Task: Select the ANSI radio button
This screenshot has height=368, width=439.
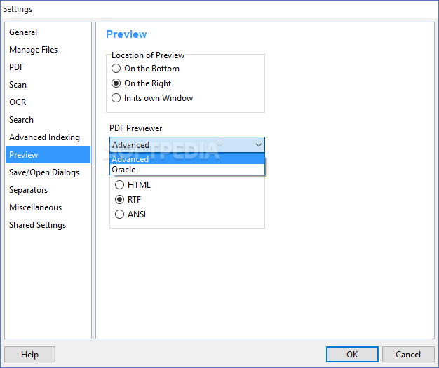Action: 119,214
